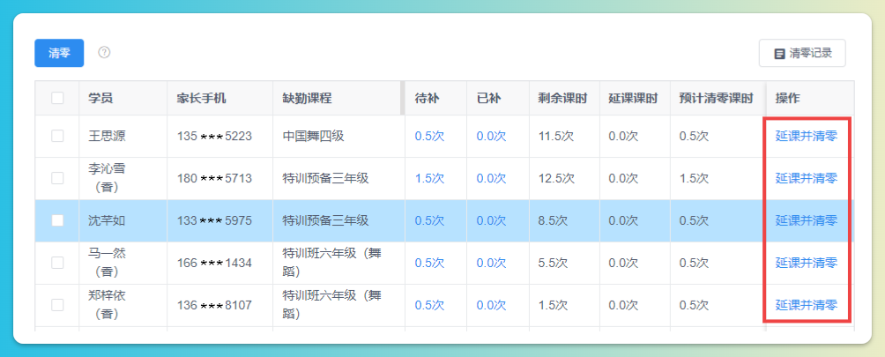Click phone number 133***5975

pos(214,220)
